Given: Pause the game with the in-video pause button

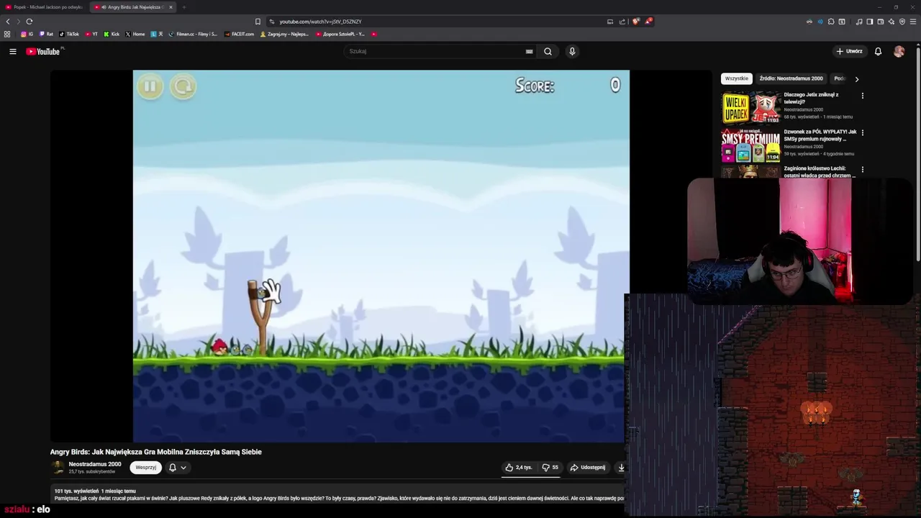Looking at the screenshot, I should 150,86.
